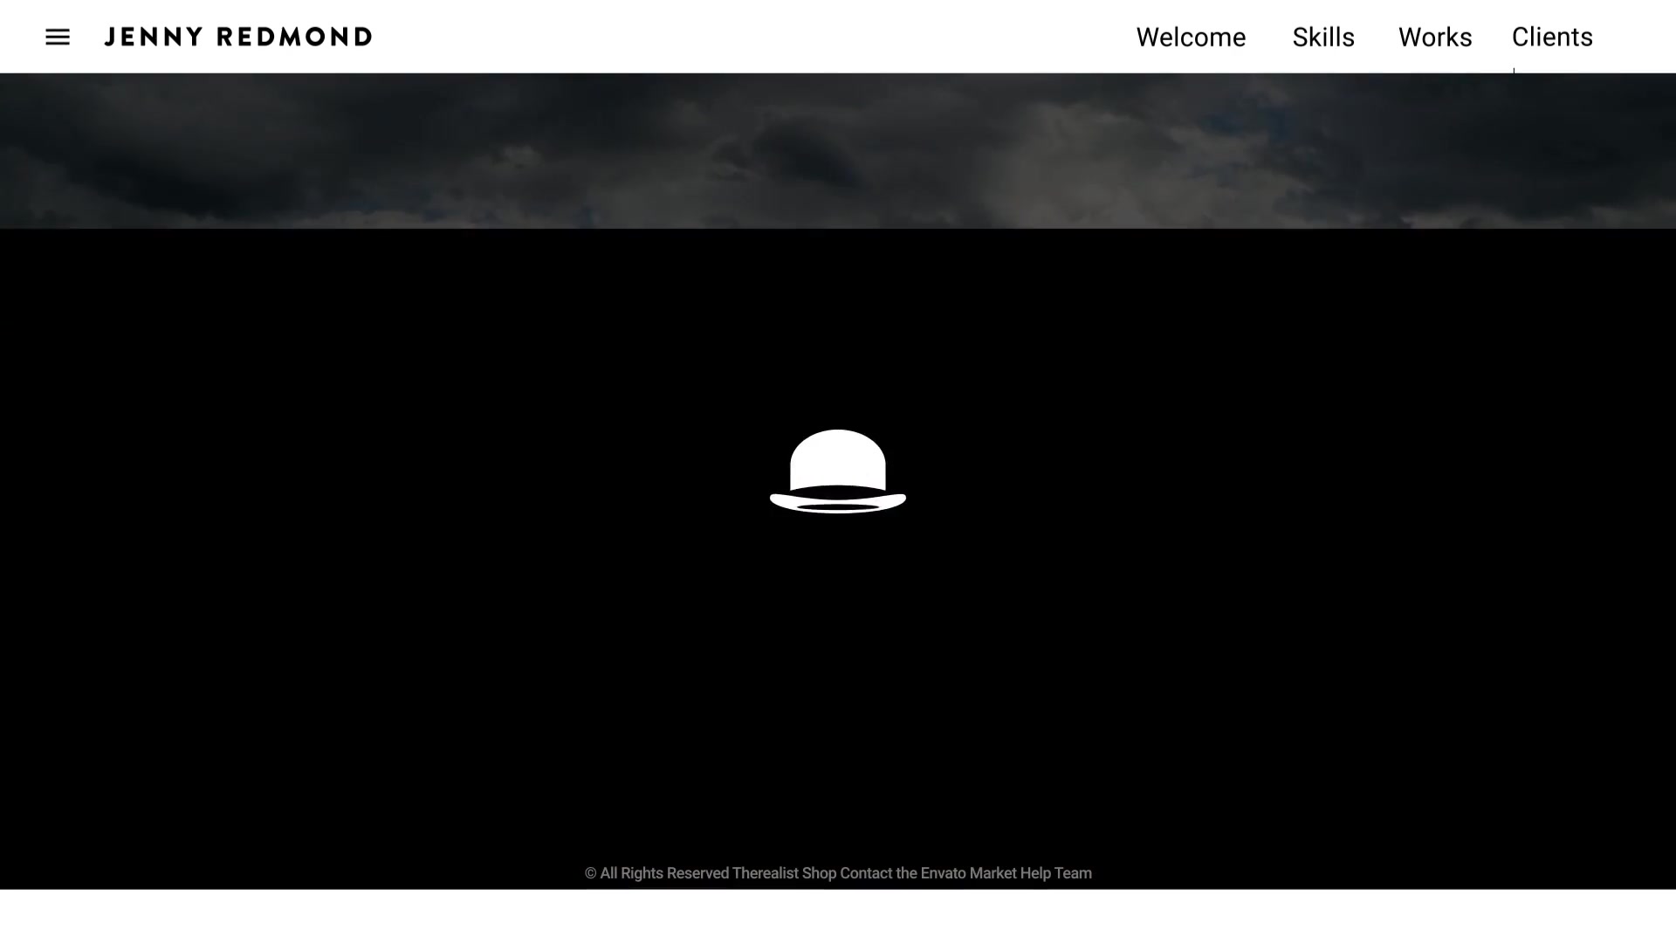Open the hamburger menu icon
This screenshot has height=943, width=1676.
[58, 37]
